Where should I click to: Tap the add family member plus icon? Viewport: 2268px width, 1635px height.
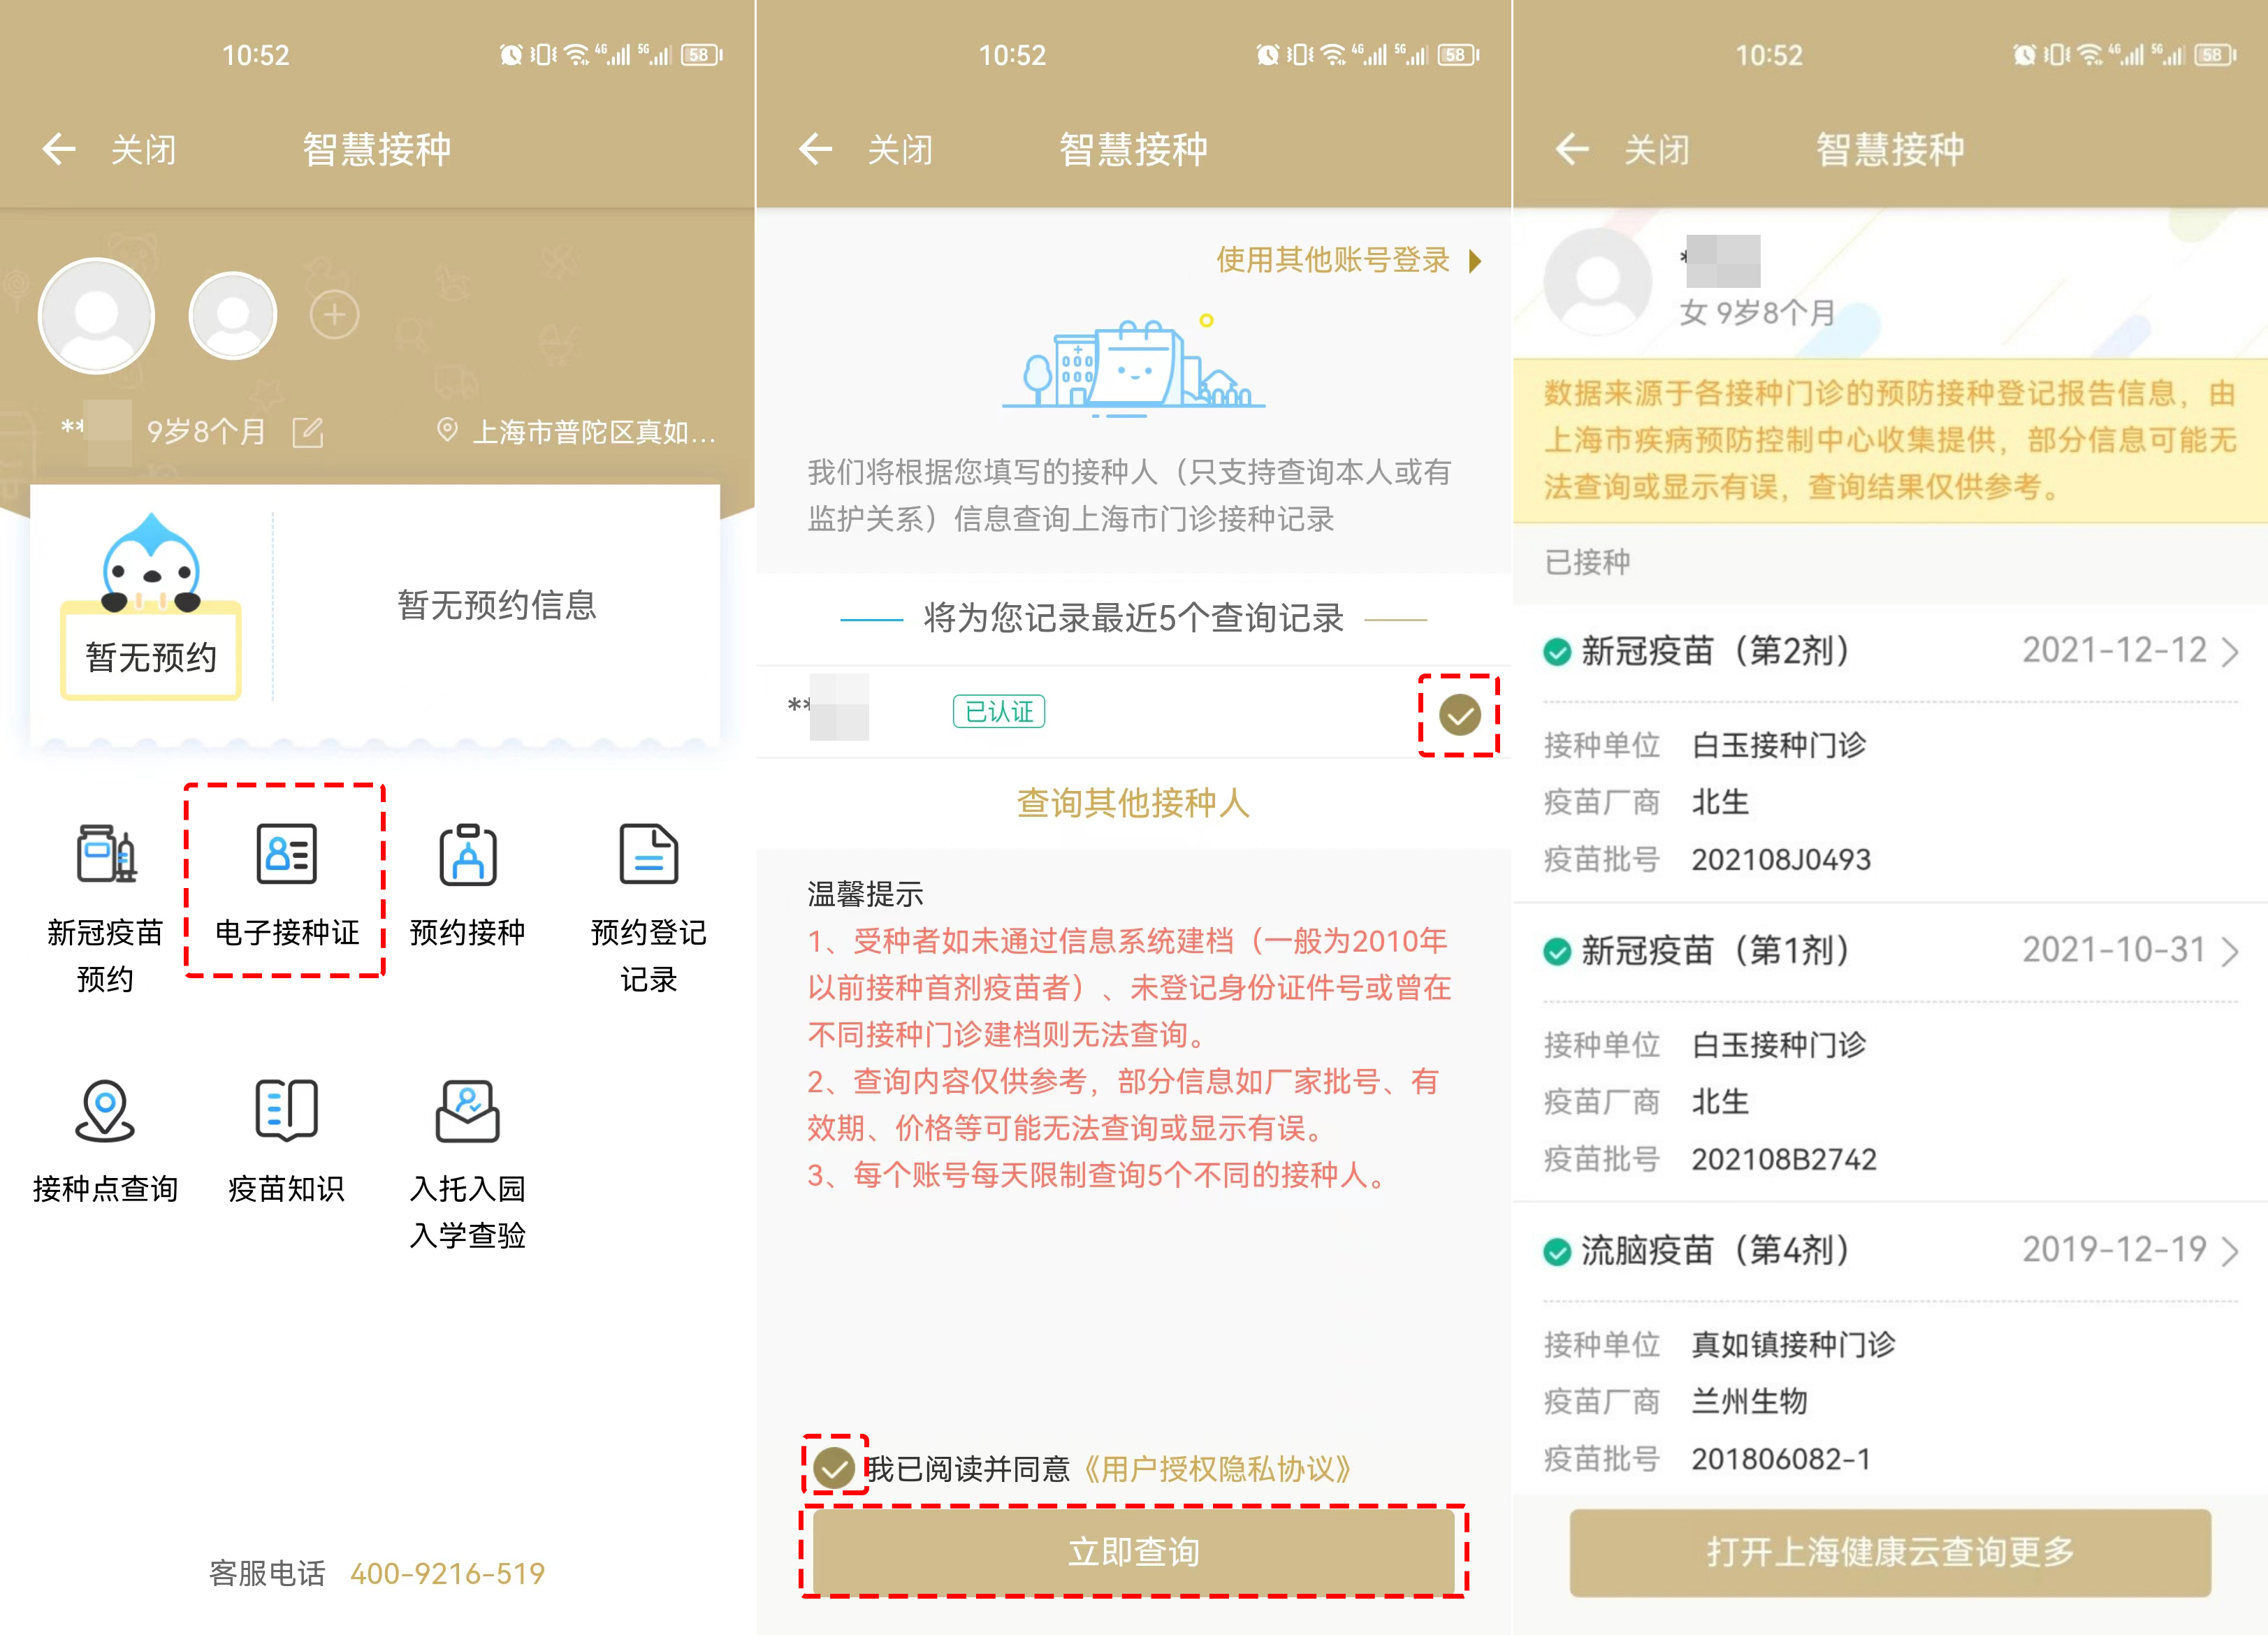tap(334, 316)
